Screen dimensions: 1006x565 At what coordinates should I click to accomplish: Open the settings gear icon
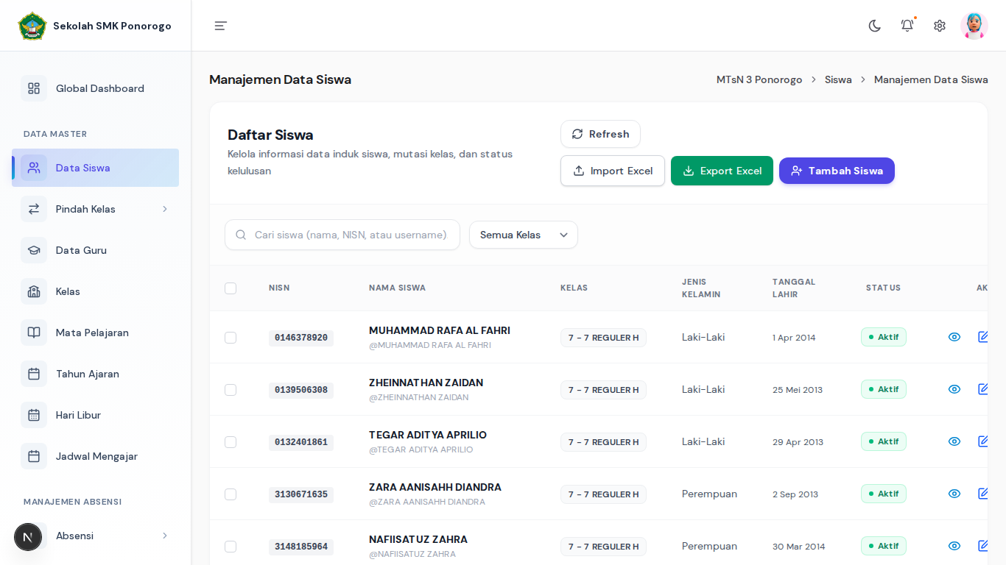[940, 26]
